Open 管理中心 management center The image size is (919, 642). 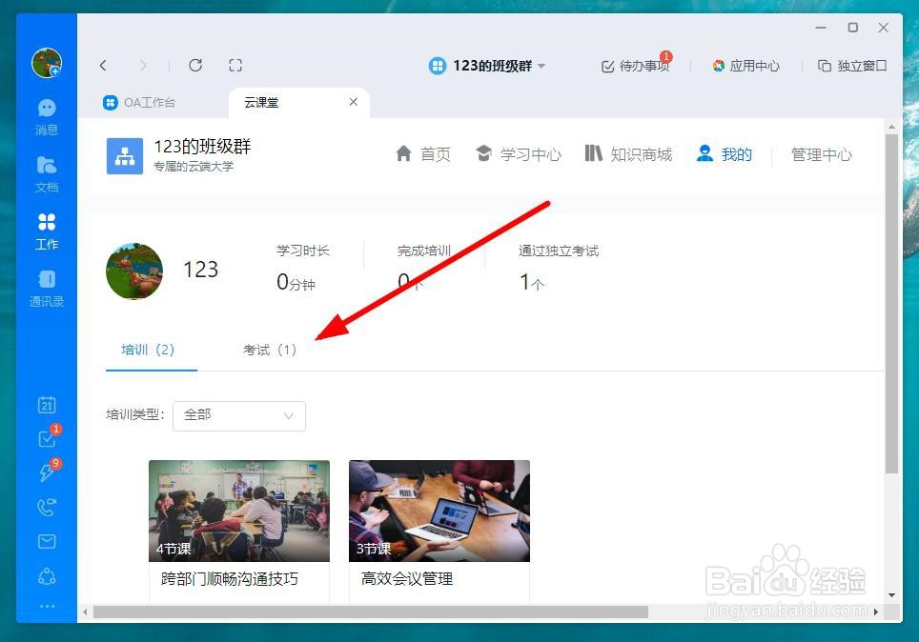click(821, 154)
